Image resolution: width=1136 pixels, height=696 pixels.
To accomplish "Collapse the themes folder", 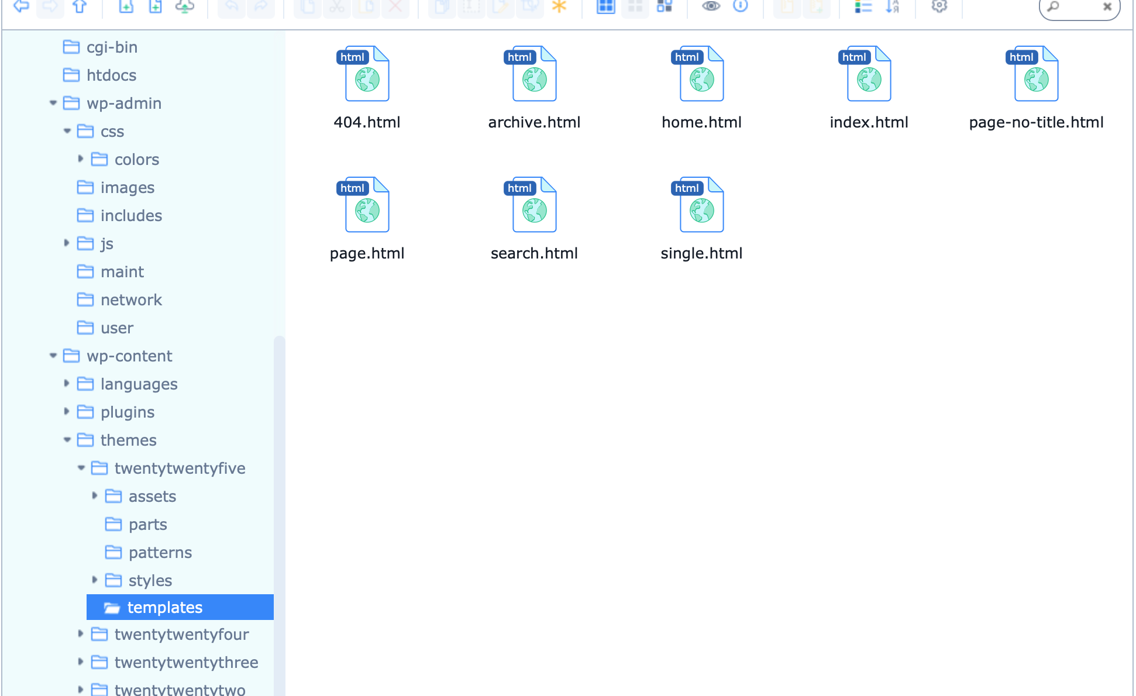I will [x=67, y=439].
